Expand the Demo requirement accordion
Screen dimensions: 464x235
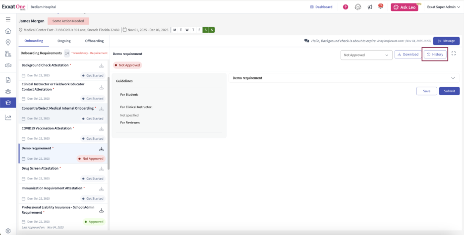pos(453,78)
